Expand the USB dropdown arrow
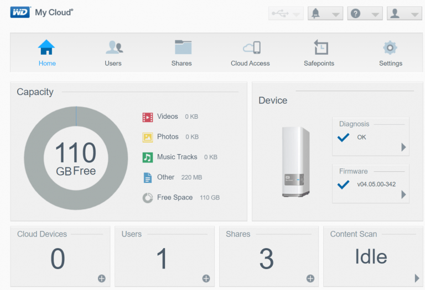 coord(297,14)
